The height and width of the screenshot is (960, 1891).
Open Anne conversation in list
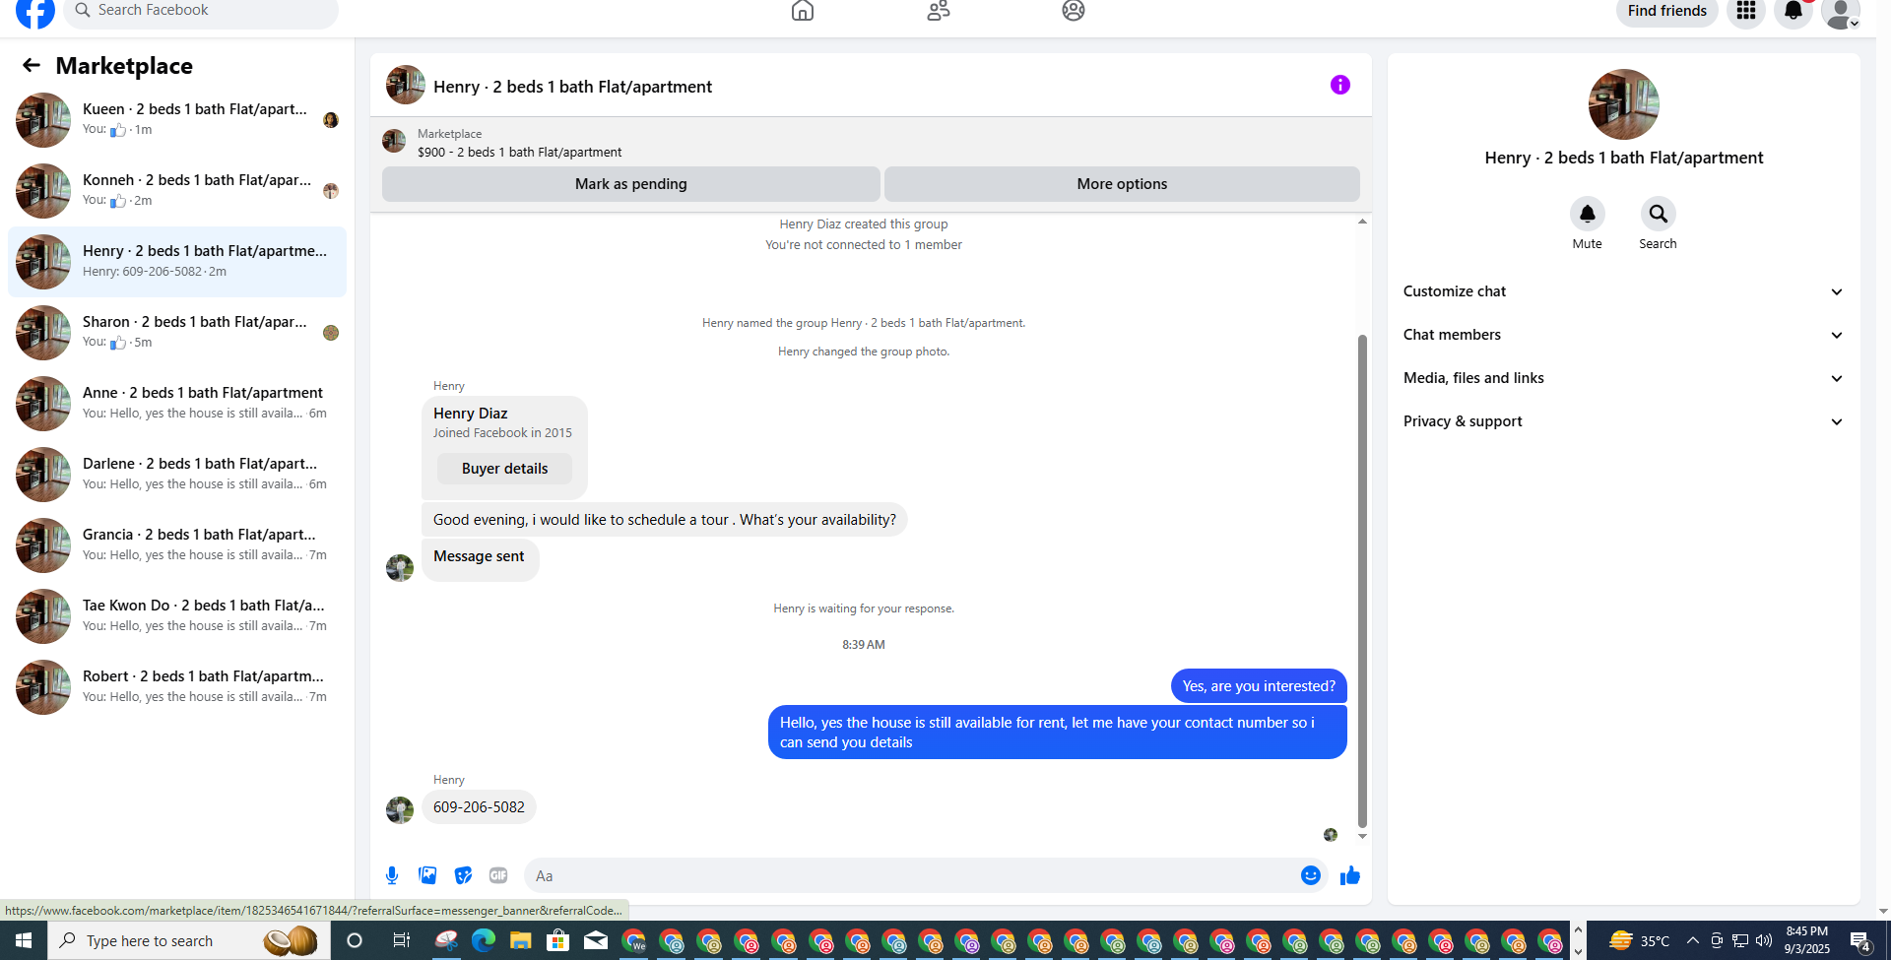click(x=177, y=403)
